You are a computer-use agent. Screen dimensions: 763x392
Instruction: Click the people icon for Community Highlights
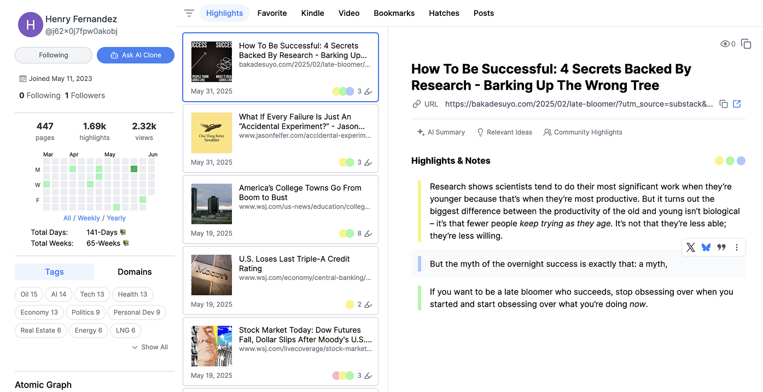tap(548, 132)
